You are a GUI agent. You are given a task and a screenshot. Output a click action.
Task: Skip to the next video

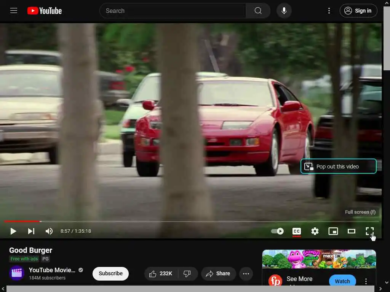click(x=31, y=231)
